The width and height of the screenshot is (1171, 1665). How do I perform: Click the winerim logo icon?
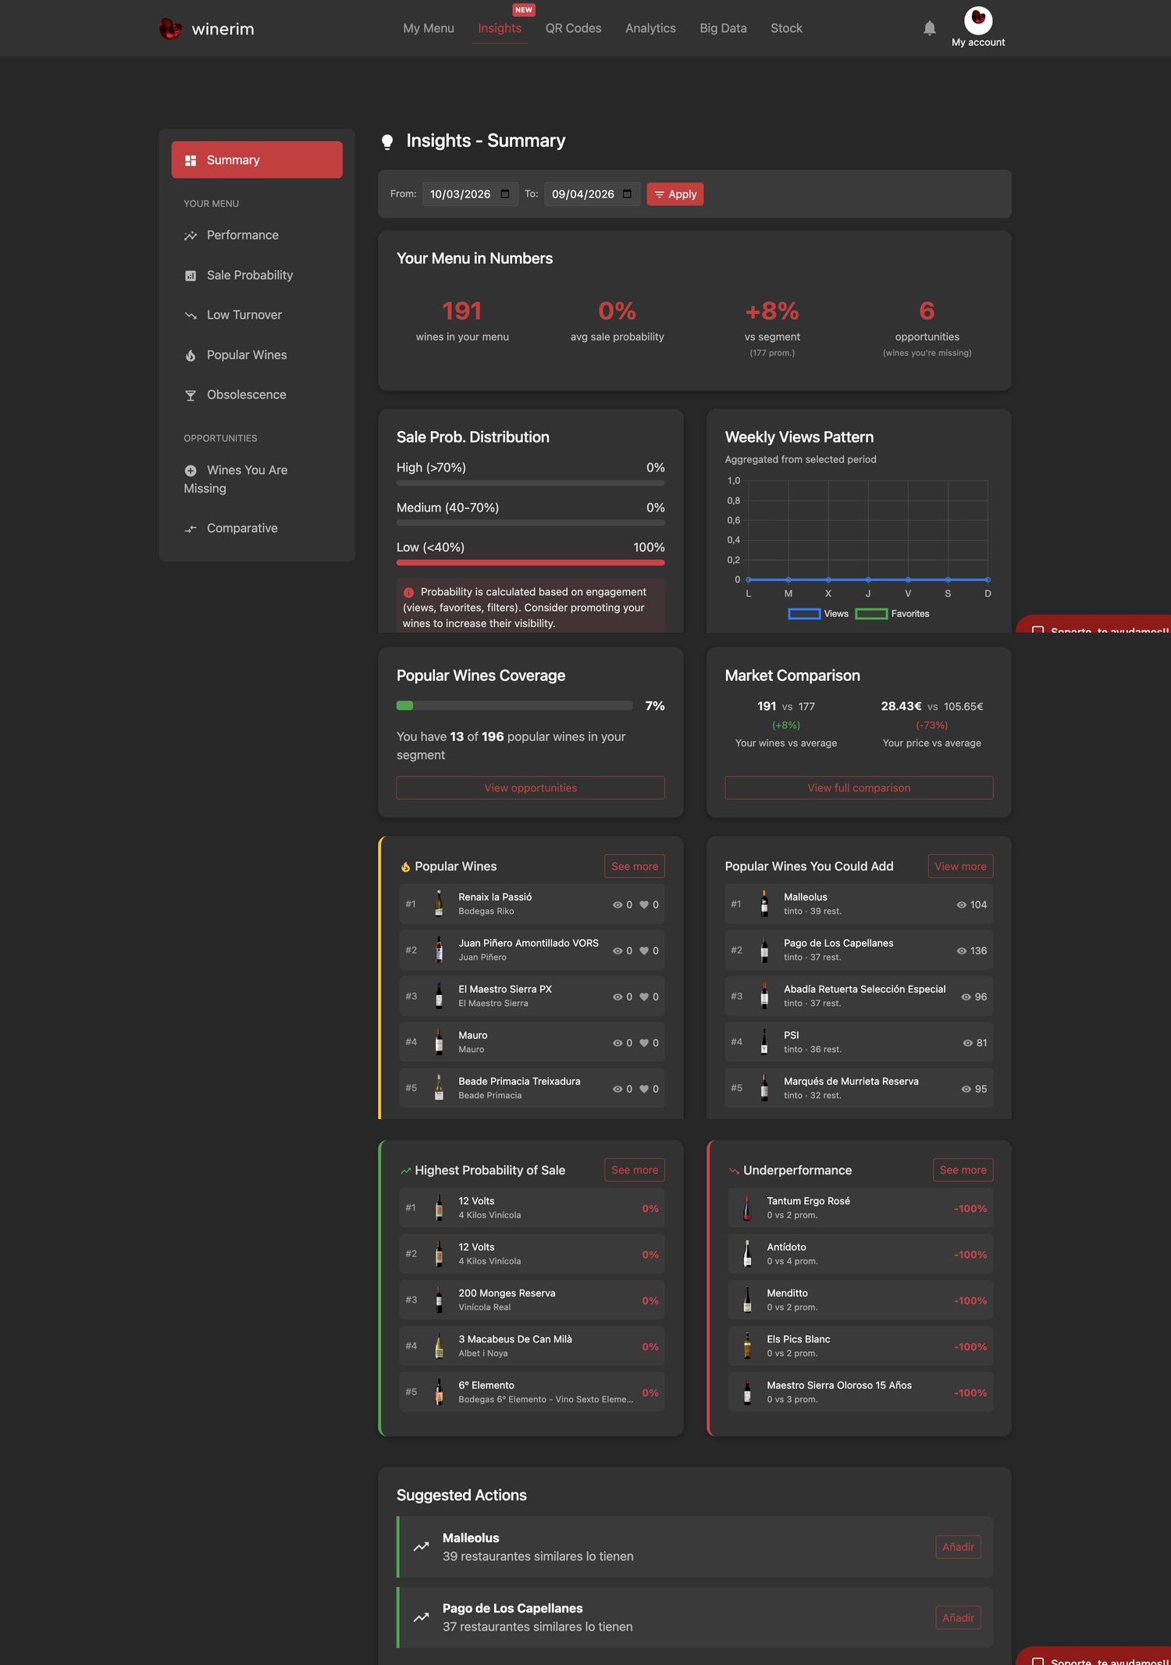coord(170,29)
